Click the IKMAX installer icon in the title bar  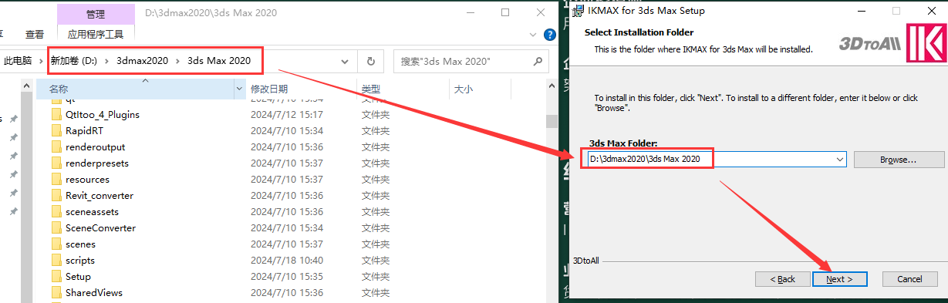click(579, 11)
